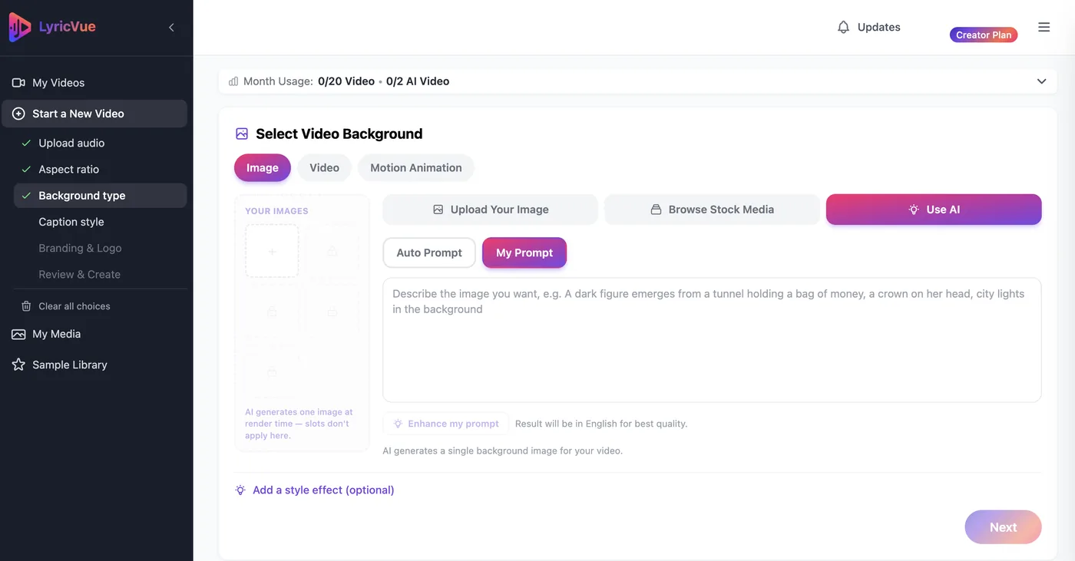Open My Media in the sidebar

point(56,334)
